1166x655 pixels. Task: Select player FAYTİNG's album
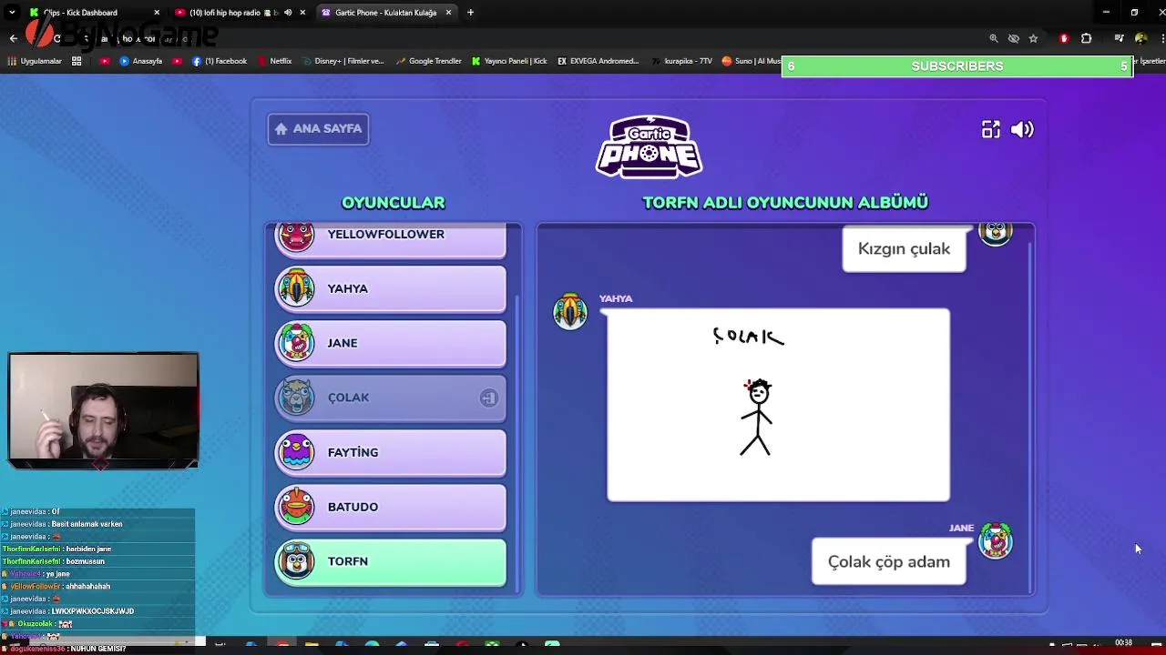click(x=390, y=452)
